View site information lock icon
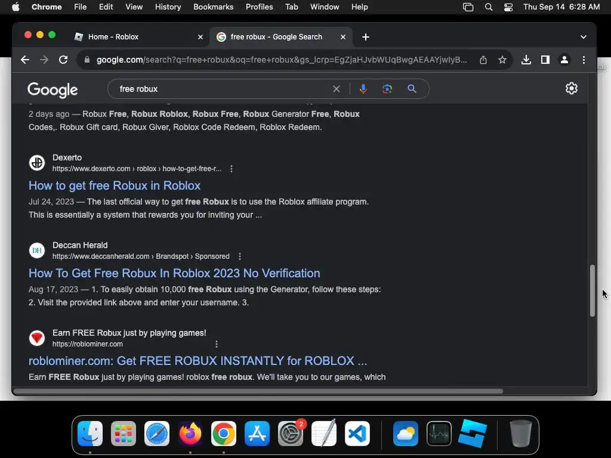Image resolution: width=611 pixels, height=458 pixels. 87,60
